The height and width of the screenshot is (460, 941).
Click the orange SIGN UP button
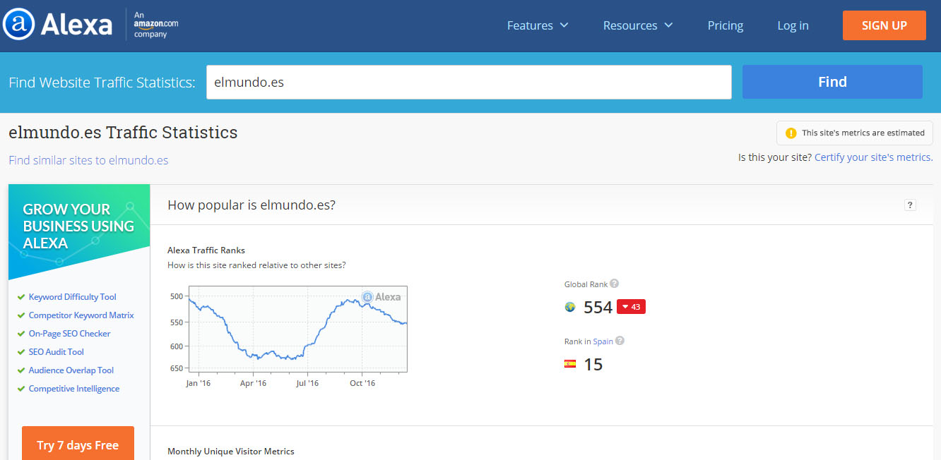click(884, 25)
